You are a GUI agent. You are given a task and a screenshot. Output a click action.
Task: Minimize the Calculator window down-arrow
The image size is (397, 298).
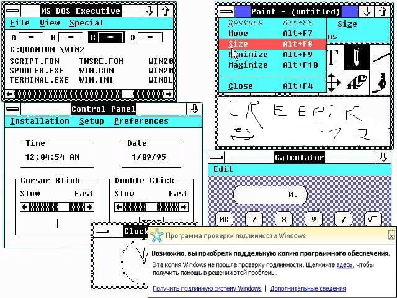click(x=383, y=157)
